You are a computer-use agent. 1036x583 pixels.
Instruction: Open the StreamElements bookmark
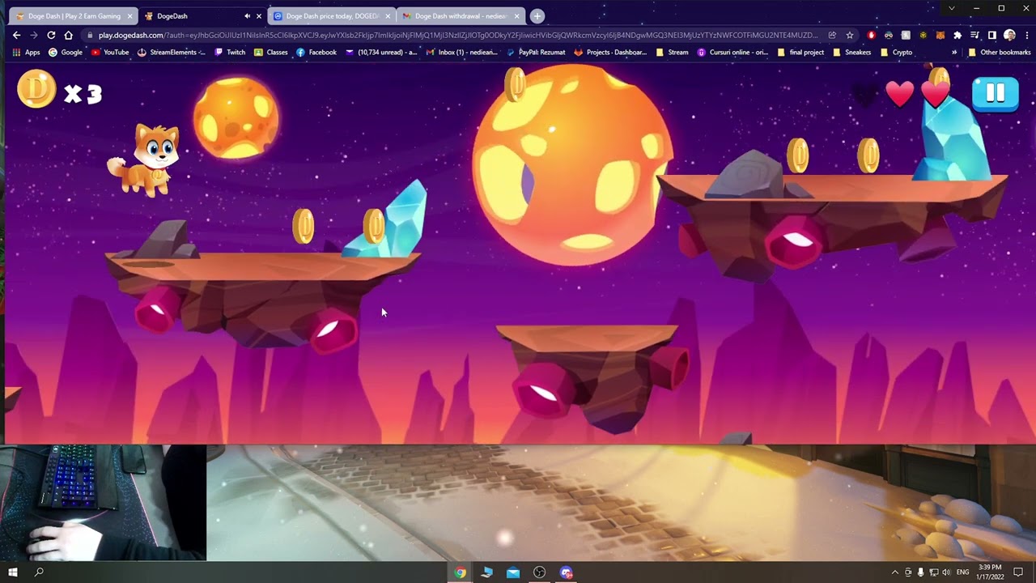click(172, 52)
